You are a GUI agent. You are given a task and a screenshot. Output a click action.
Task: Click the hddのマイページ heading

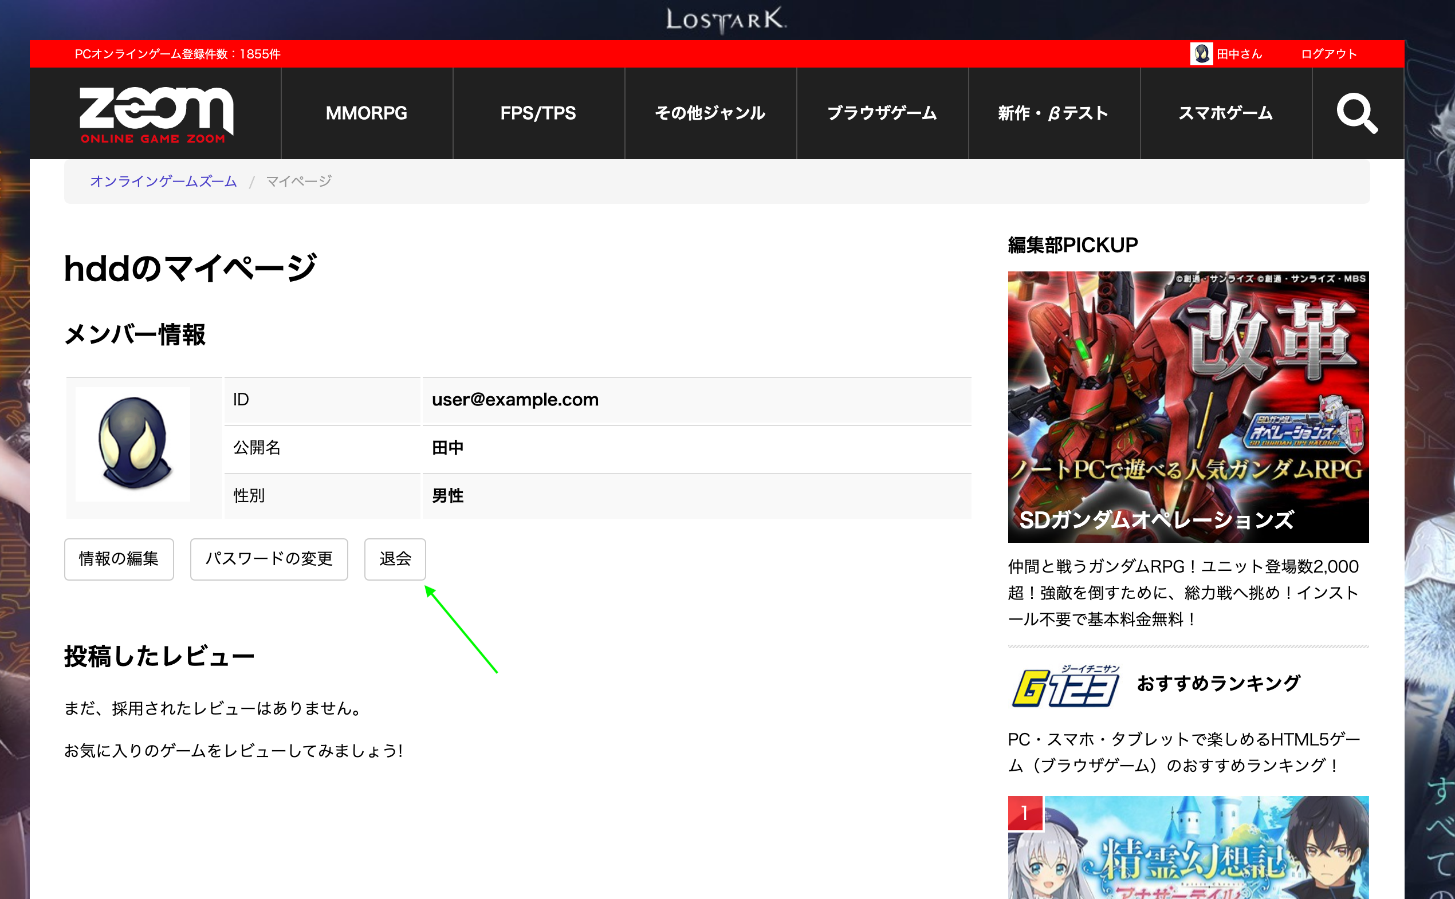pyautogui.click(x=190, y=269)
